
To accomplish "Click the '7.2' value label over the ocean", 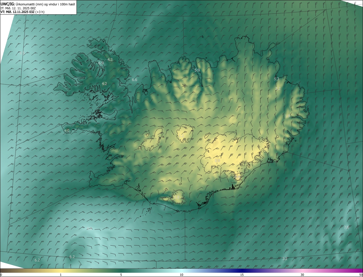I will tap(285, 259).
